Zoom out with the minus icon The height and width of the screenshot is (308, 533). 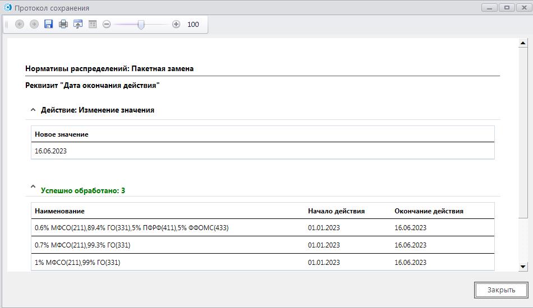point(107,24)
